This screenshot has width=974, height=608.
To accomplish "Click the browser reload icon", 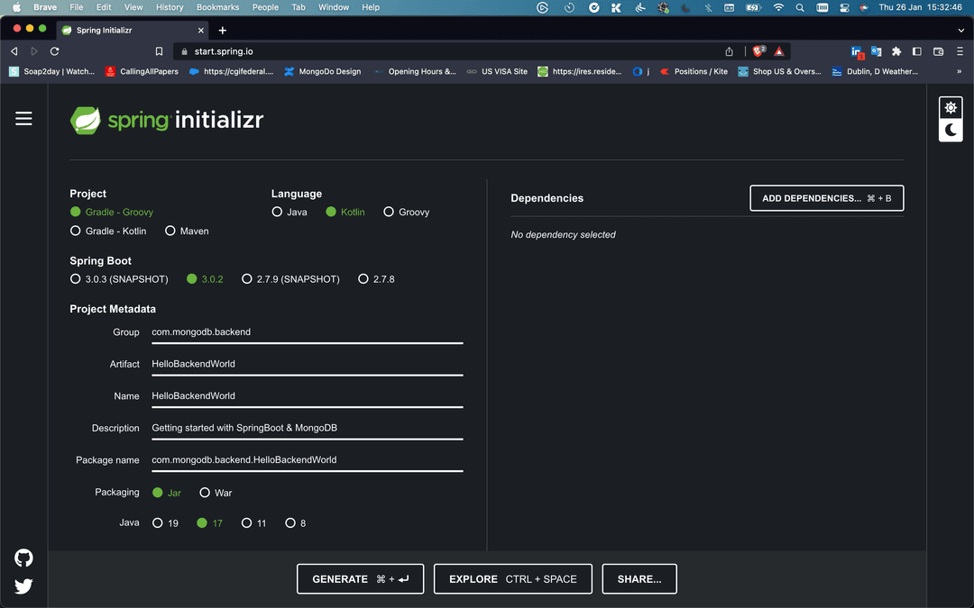I will coord(55,51).
